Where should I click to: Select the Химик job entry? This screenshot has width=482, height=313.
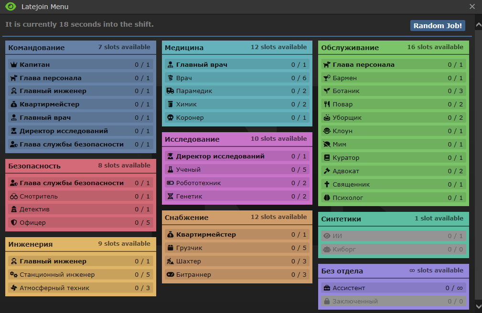pyautogui.click(x=237, y=104)
